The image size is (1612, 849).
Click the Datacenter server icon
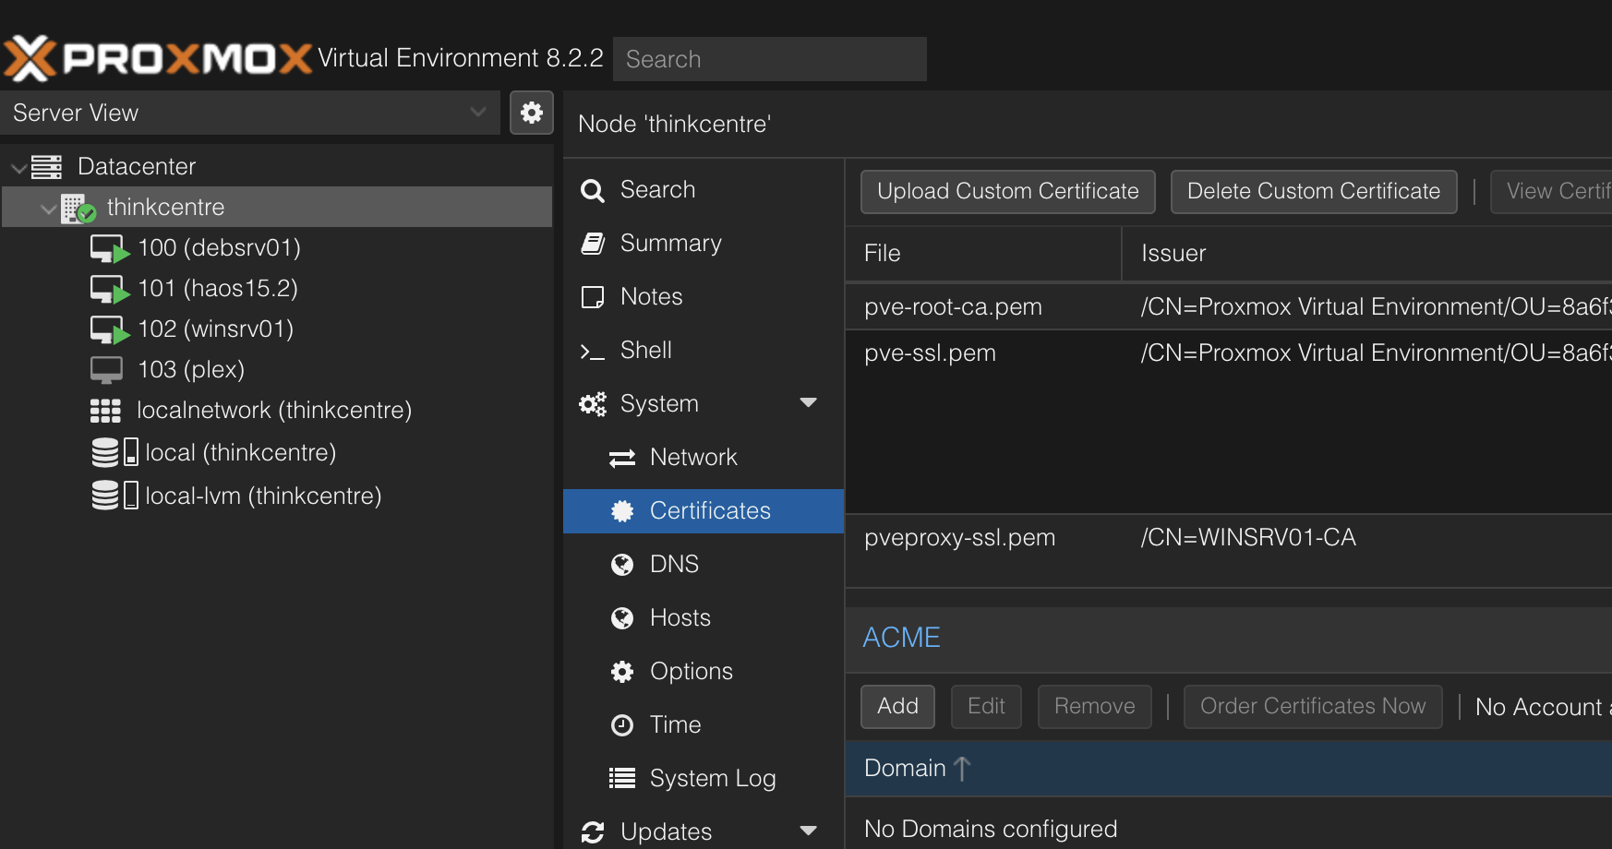click(46, 167)
